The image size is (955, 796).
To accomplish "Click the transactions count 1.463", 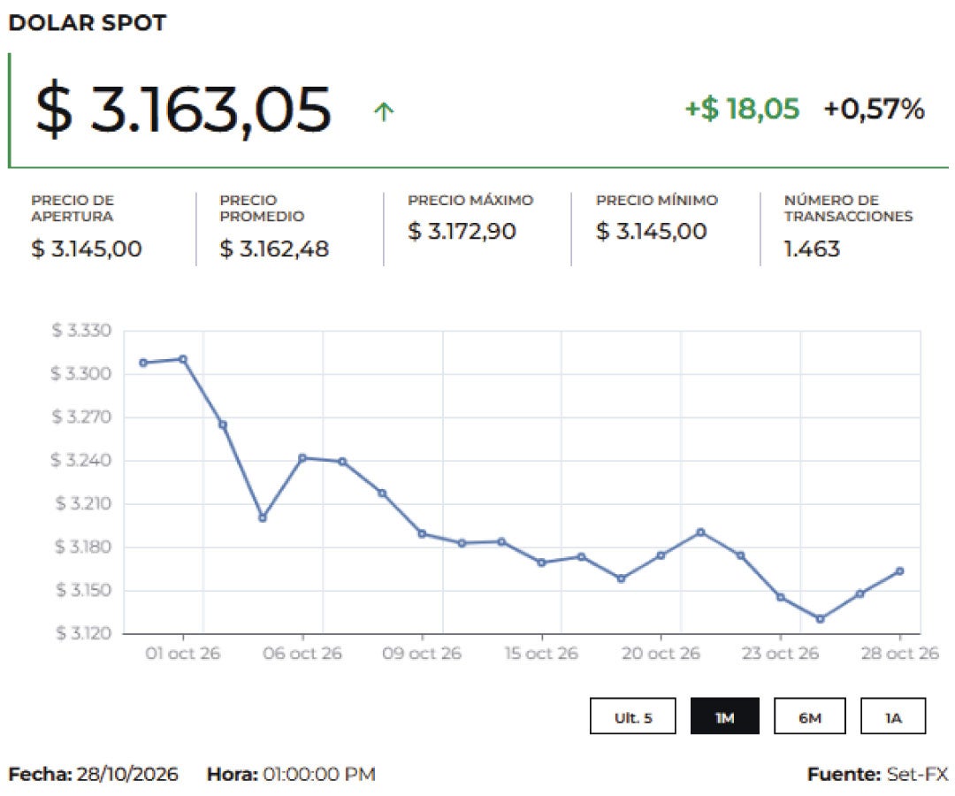I will tap(812, 249).
